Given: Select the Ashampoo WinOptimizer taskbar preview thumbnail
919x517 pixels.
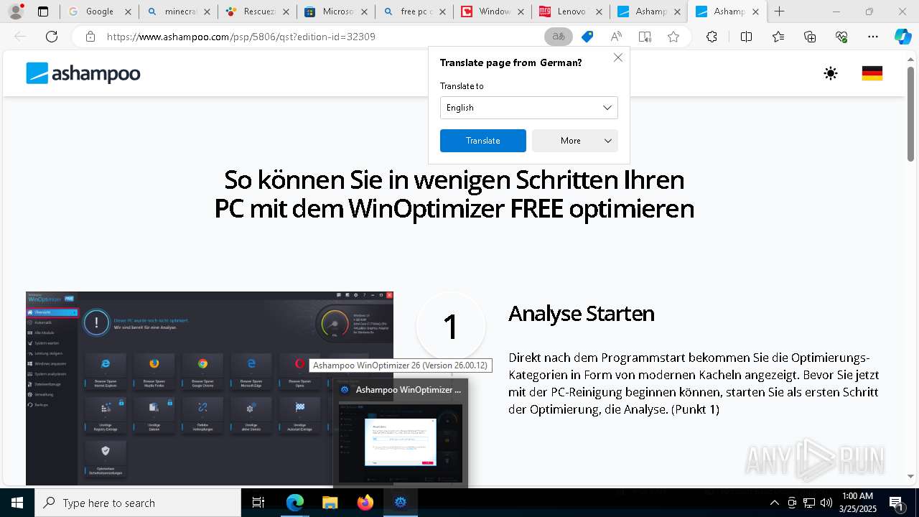Looking at the screenshot, I should [401, 434].
